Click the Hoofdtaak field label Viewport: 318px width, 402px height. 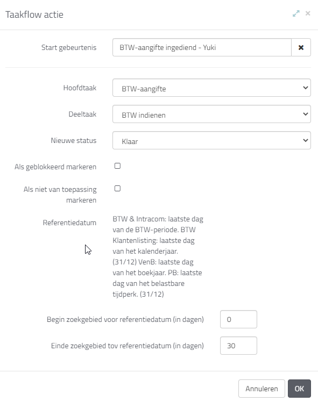[80, 88]
